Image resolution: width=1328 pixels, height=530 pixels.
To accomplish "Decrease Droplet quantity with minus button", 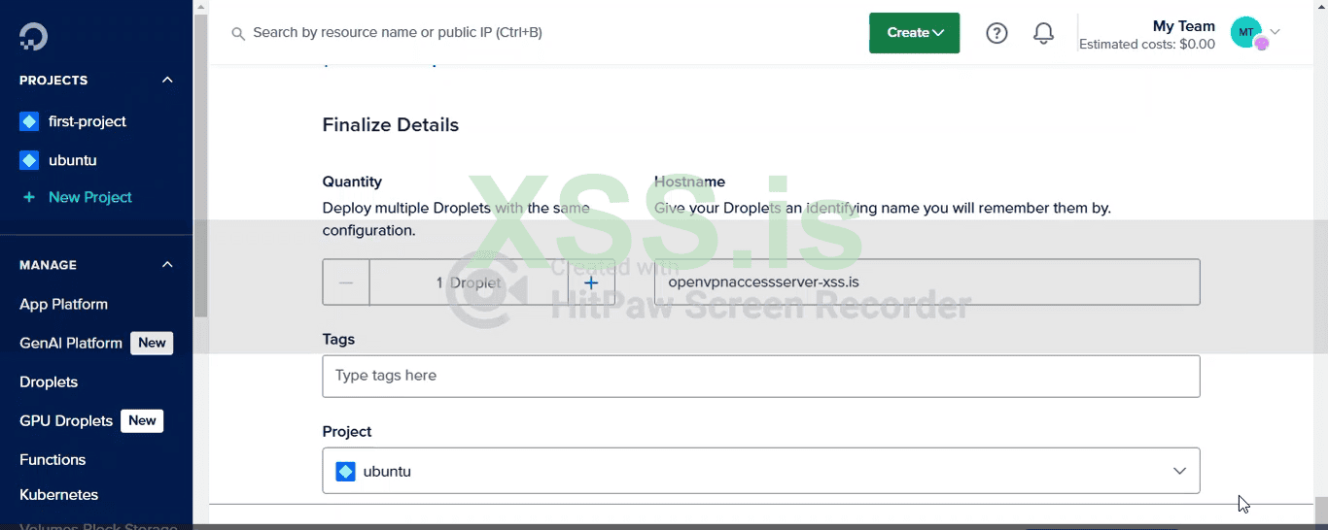I will pos(346,282).
